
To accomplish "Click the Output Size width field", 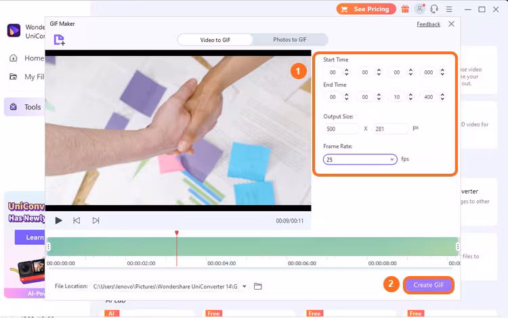I will pyautogui.click(x=341, y=129).
